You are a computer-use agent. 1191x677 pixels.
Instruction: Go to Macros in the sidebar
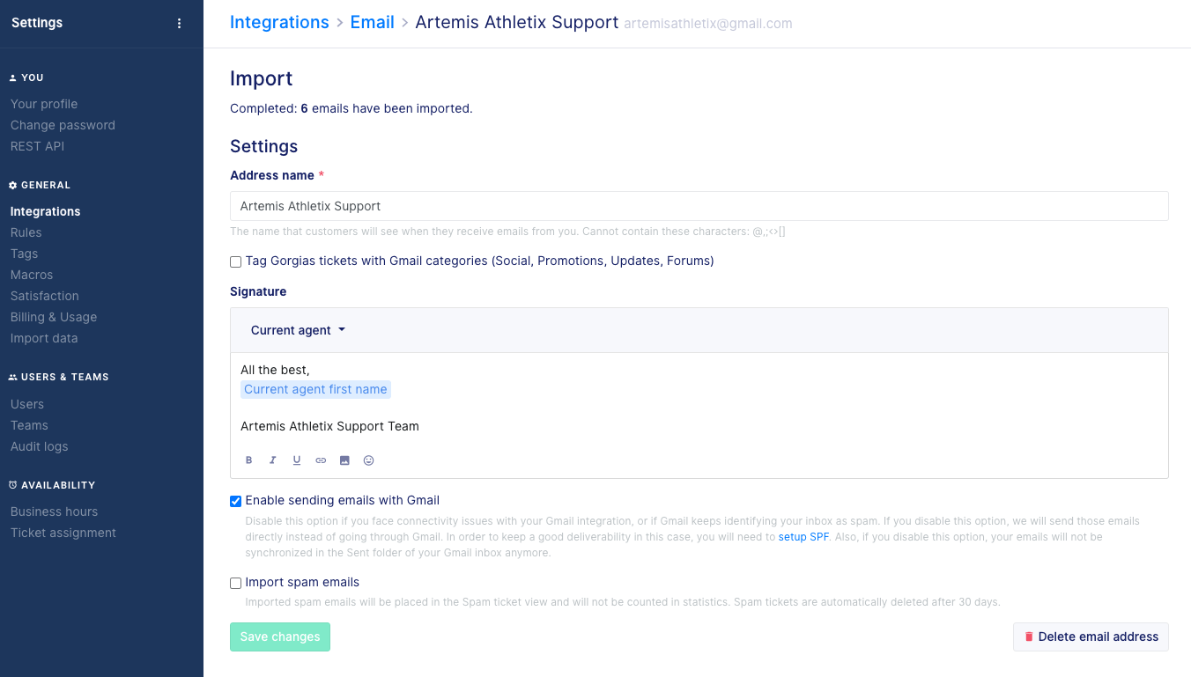point(32,275)
